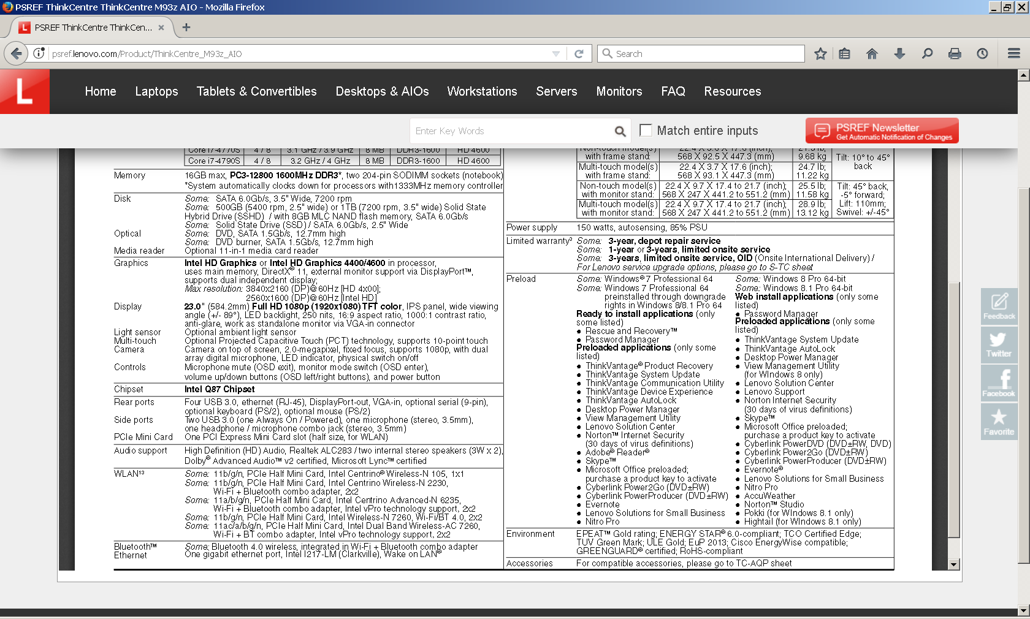This screenshot has height=619, width=1030.
Task: Open the Firefox hamburger menu
Action: 1013,53
